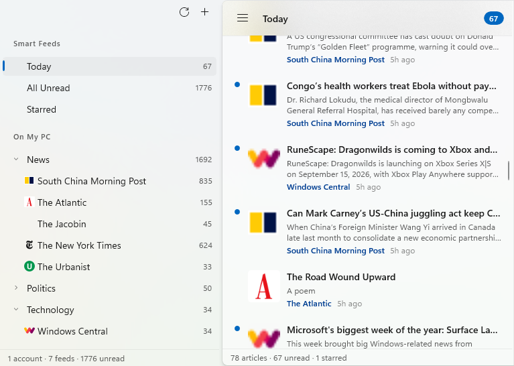Viewport: 514px width, 366px height.
Task: Open the hamburger menu beside Today
Action: click(243, 18)
